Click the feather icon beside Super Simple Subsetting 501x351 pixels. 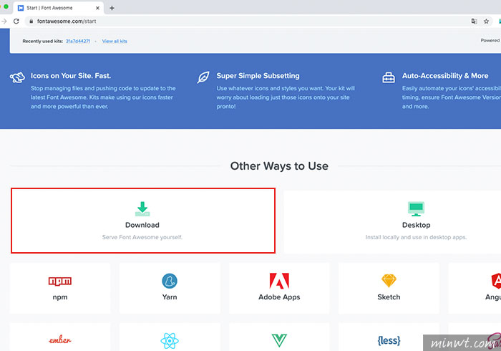click(203, 77)
